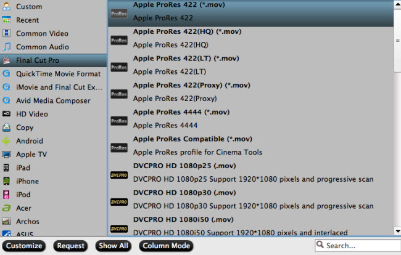Click the Common Audio music note icon

pos(6,47)
